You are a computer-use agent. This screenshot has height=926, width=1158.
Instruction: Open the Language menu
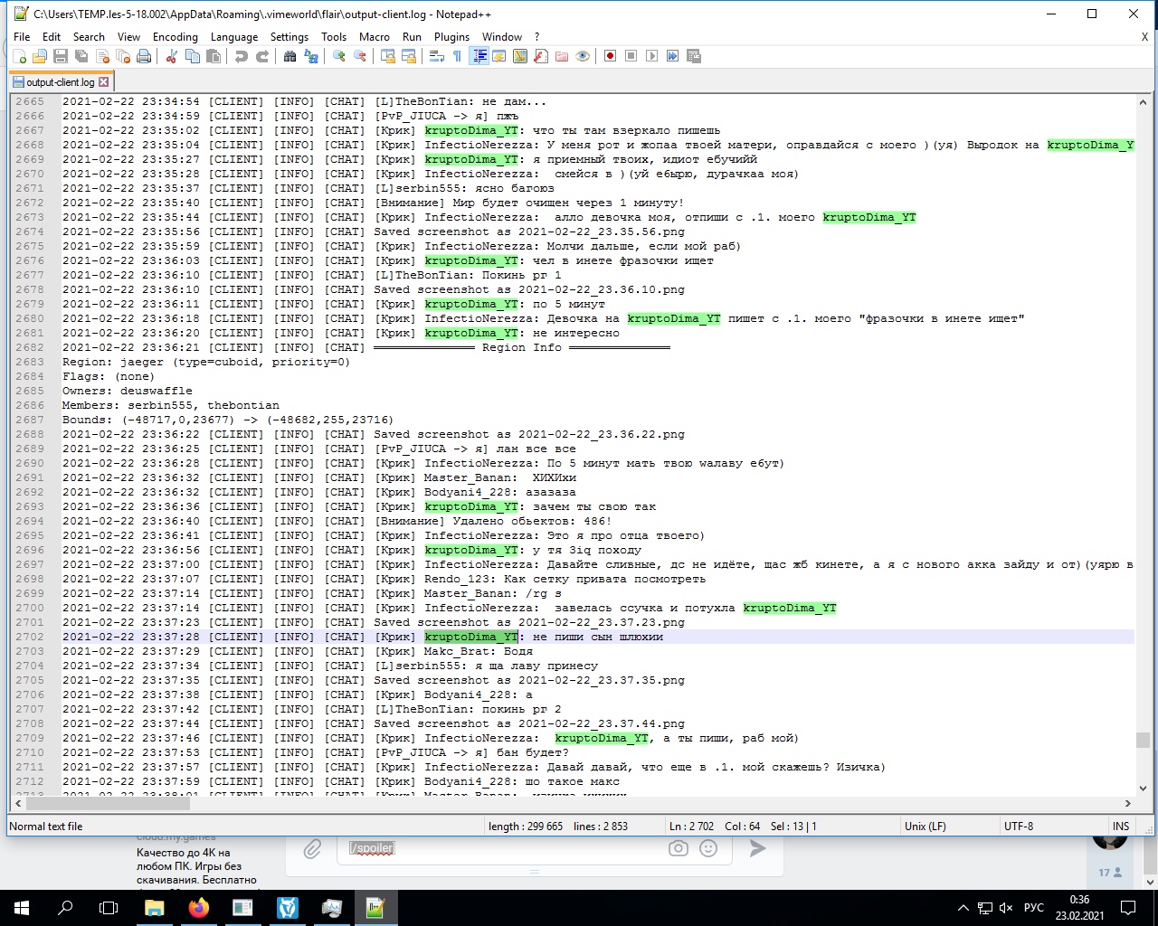pos(234,37)
